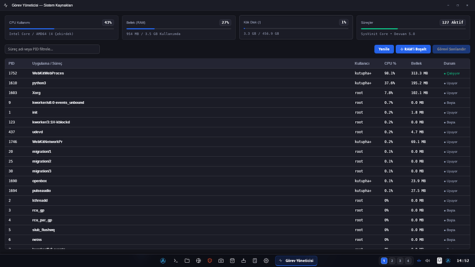Select the python3 process row
475x267 pixels.
[237, 83]
